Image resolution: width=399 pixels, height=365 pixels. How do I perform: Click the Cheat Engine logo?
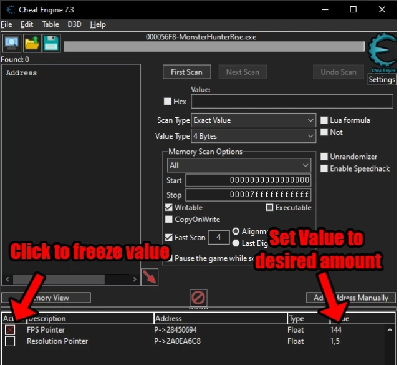[382, 52]
